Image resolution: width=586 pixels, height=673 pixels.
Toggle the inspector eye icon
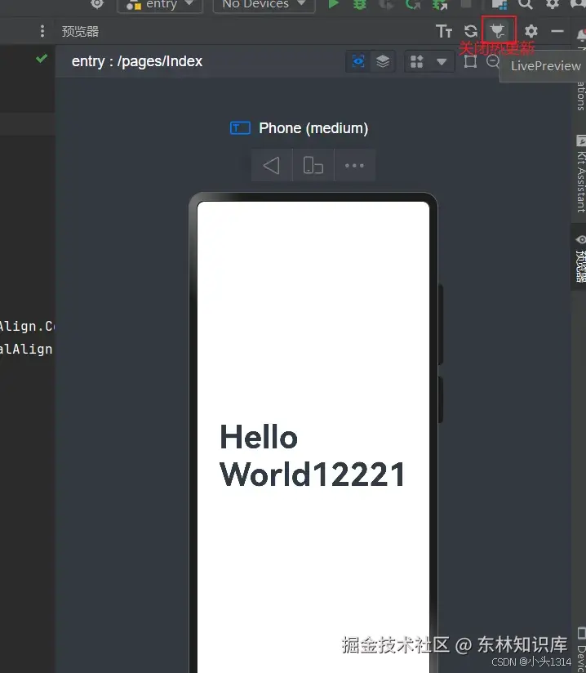[358, 61]
